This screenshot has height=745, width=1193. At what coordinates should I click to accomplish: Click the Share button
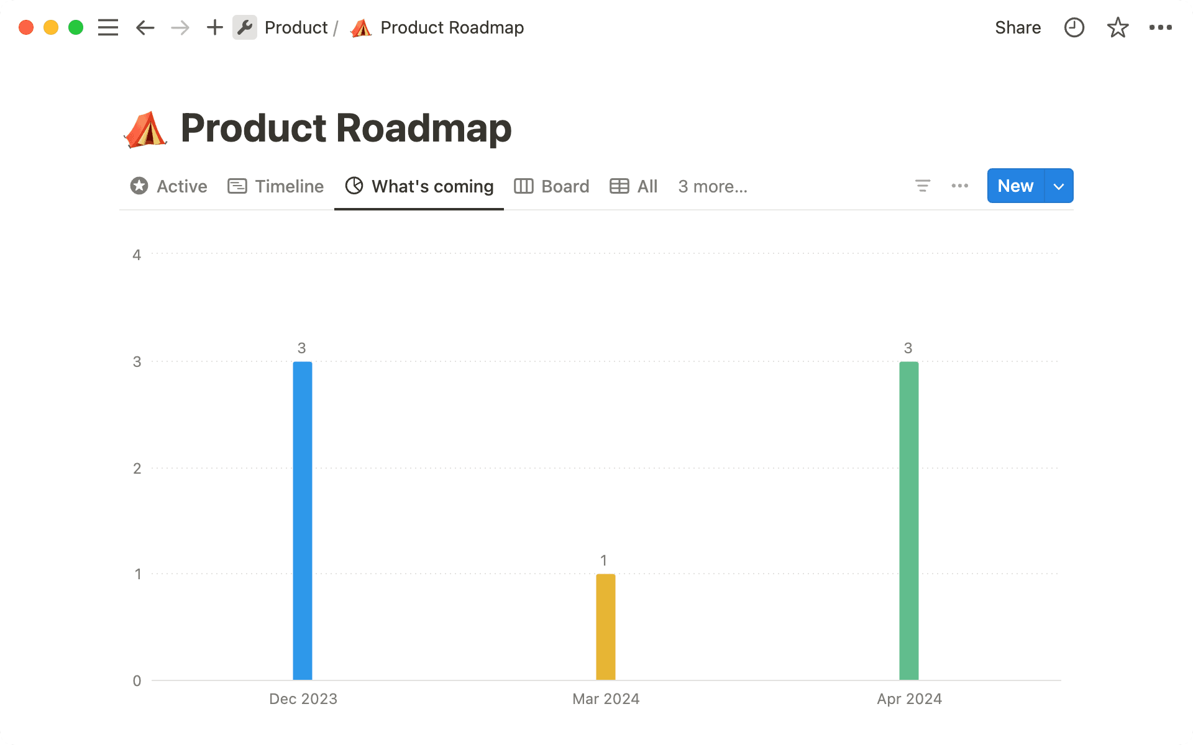[1018, 27]
